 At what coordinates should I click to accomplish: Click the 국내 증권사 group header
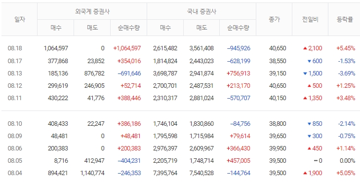coord(201,11)
